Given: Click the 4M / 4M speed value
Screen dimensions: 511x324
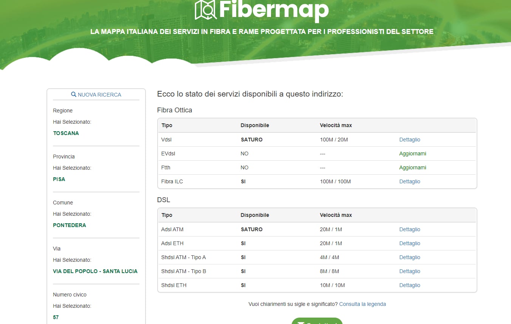Looking at the screenshot, I should click(x=330, y=257).
